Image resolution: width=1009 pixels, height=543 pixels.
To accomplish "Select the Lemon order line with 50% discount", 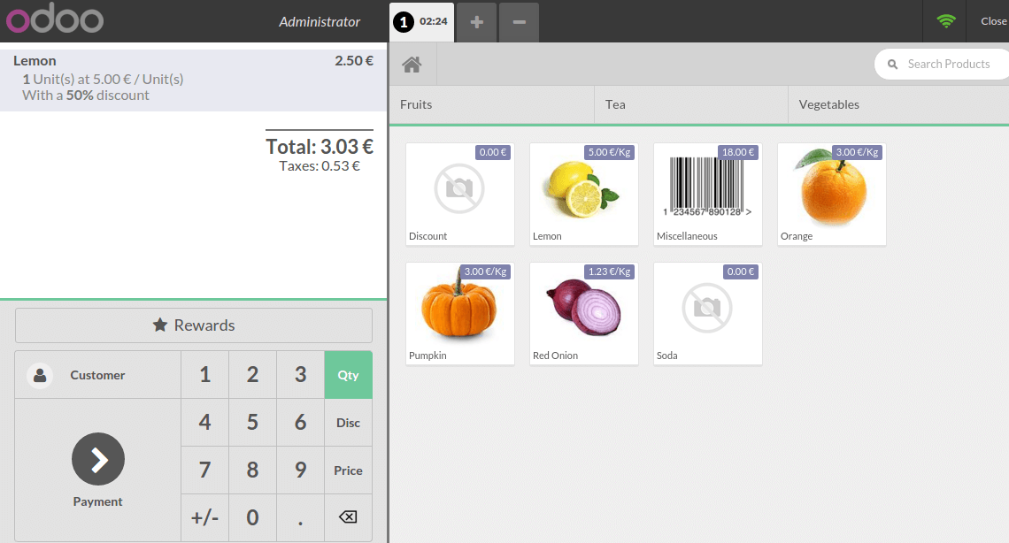I will point(193,77).
